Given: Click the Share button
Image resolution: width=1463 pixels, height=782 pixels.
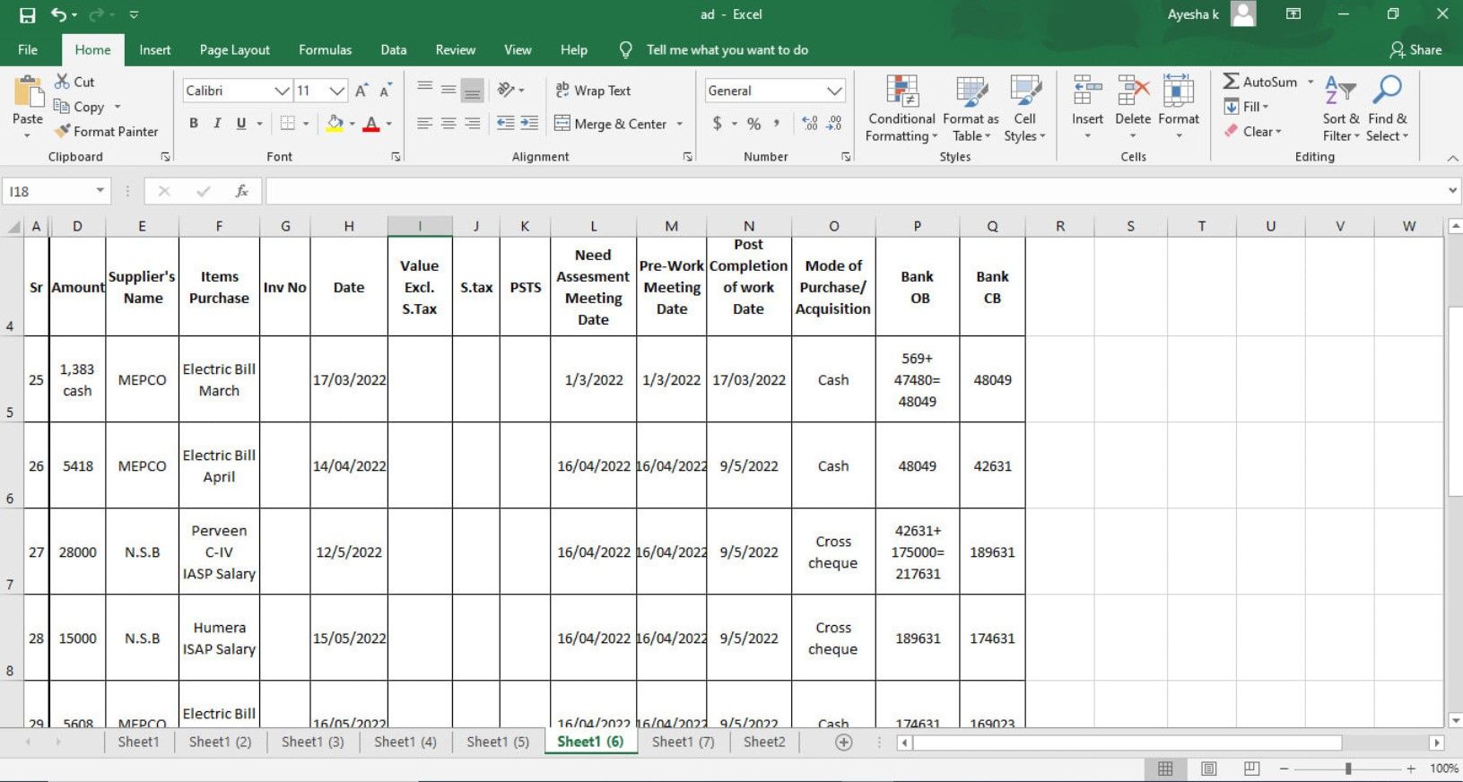Looking at the screenshot, I should click(x=1415, y=50).
